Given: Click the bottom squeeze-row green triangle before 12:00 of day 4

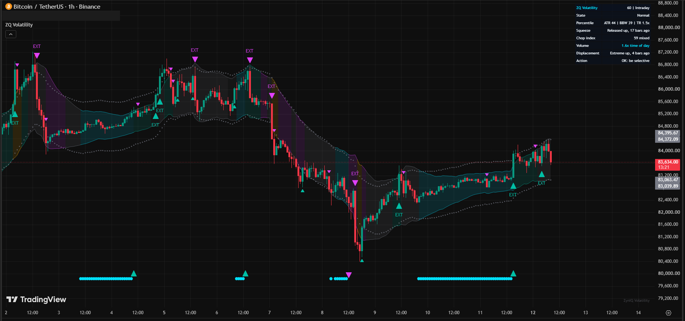Looking at the screenshot, I should 134,274.
